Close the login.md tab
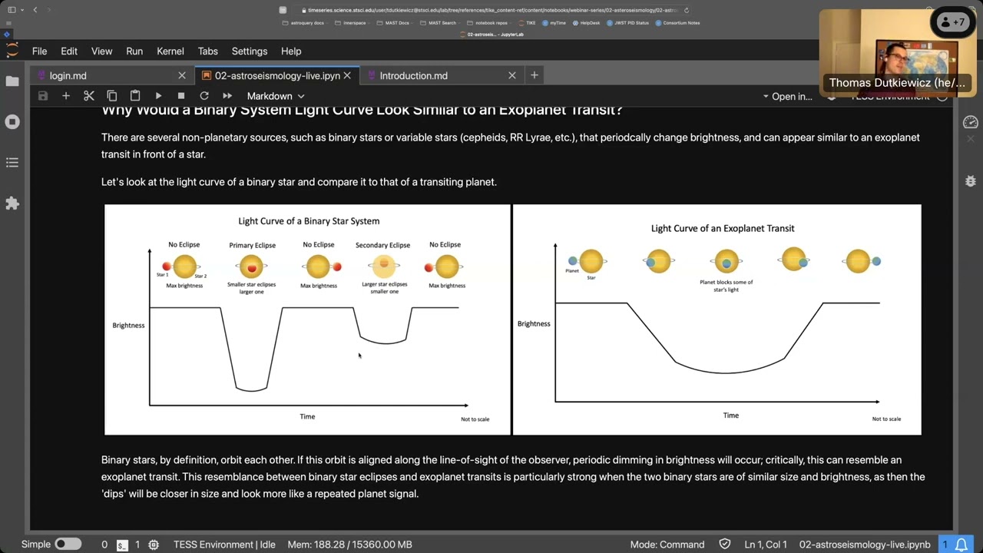983x553 pixels. coord(182,75)
